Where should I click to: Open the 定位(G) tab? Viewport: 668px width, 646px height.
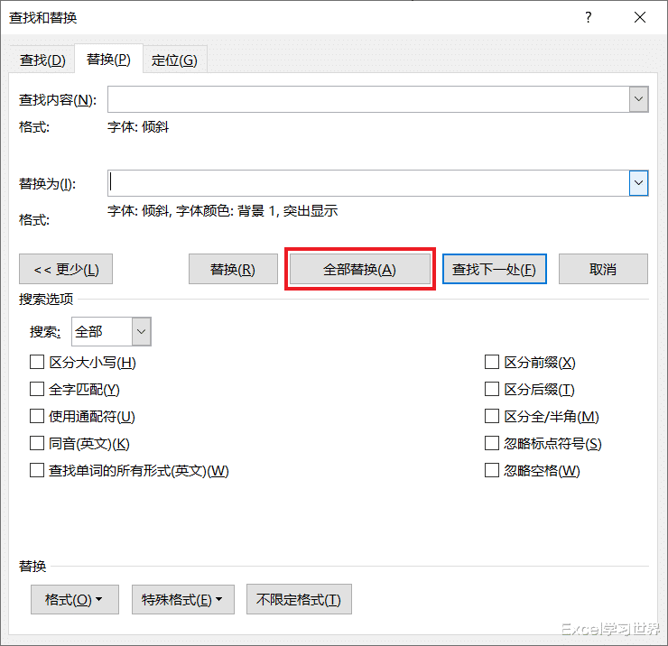point(174,60)
